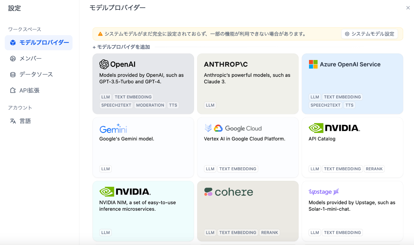Select the Vertex AI Google Cloud card
414x245 pixels.
[x=248, y=147]
